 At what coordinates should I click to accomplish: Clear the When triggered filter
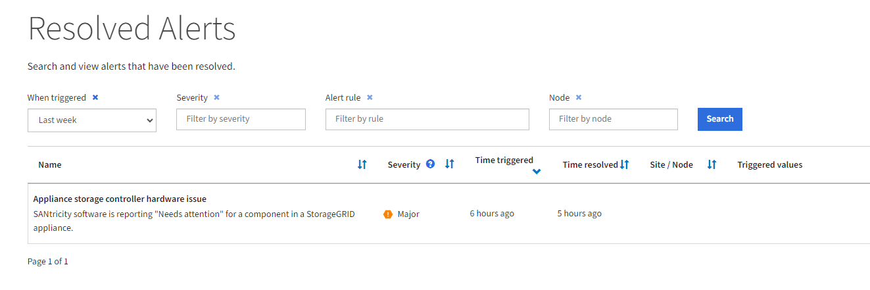tap(95, 97)
